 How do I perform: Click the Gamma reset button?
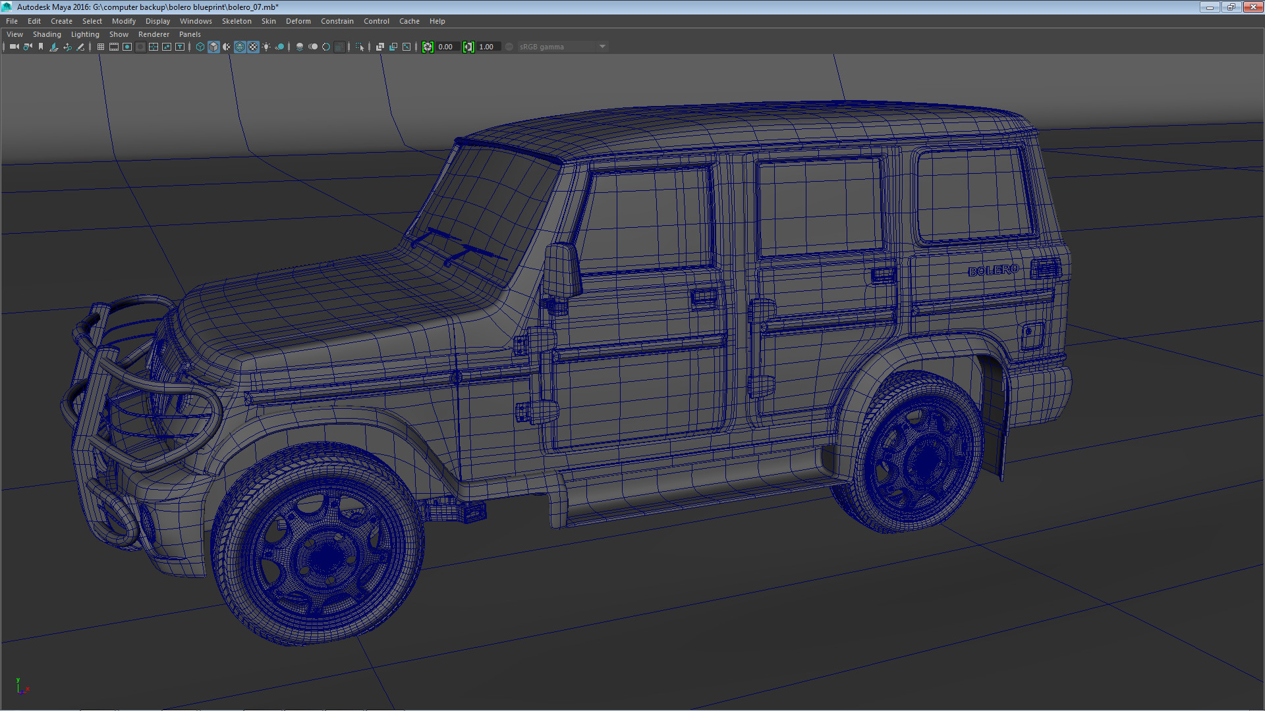click(468, 47)
